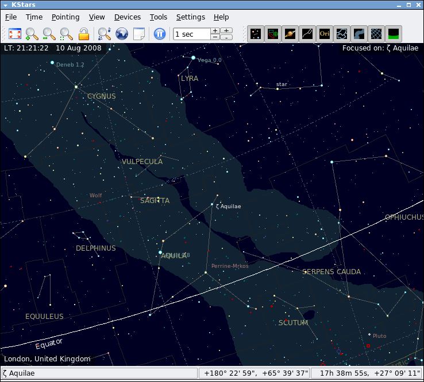The width and height of the screenshot is (424, 382).
Task: Click the CYGNUS constellation label
Action: pos(101,96)
